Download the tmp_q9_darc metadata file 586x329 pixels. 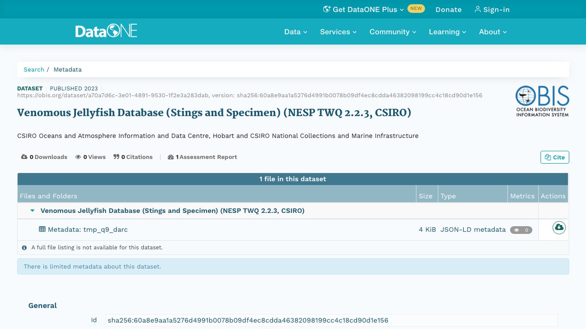point(559,228)
